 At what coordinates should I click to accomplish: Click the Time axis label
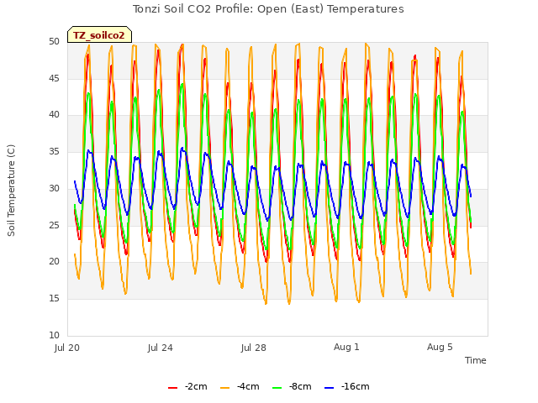click(475, 360)
